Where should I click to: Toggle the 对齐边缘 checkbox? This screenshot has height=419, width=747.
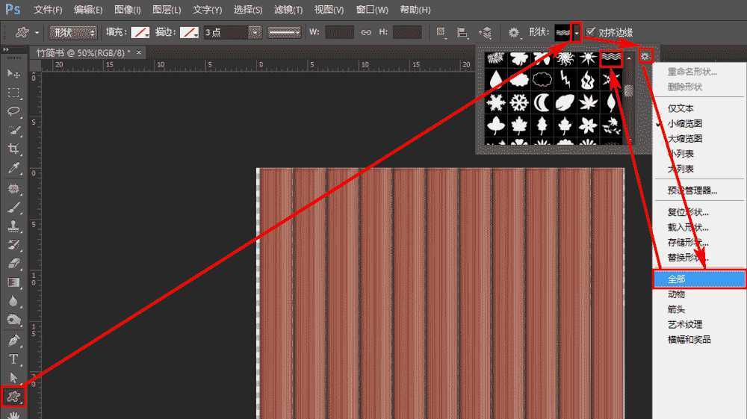(x=592, y=32)
